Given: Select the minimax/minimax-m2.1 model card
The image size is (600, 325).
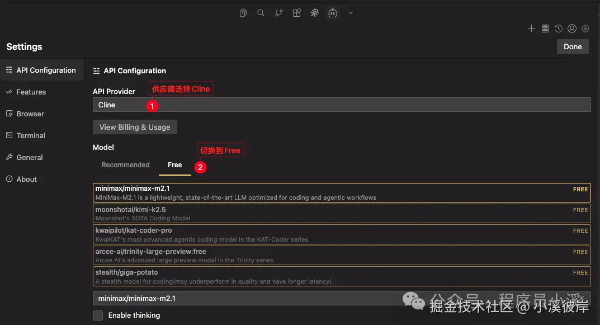Looking at the screenshot, I should [342, 192].
